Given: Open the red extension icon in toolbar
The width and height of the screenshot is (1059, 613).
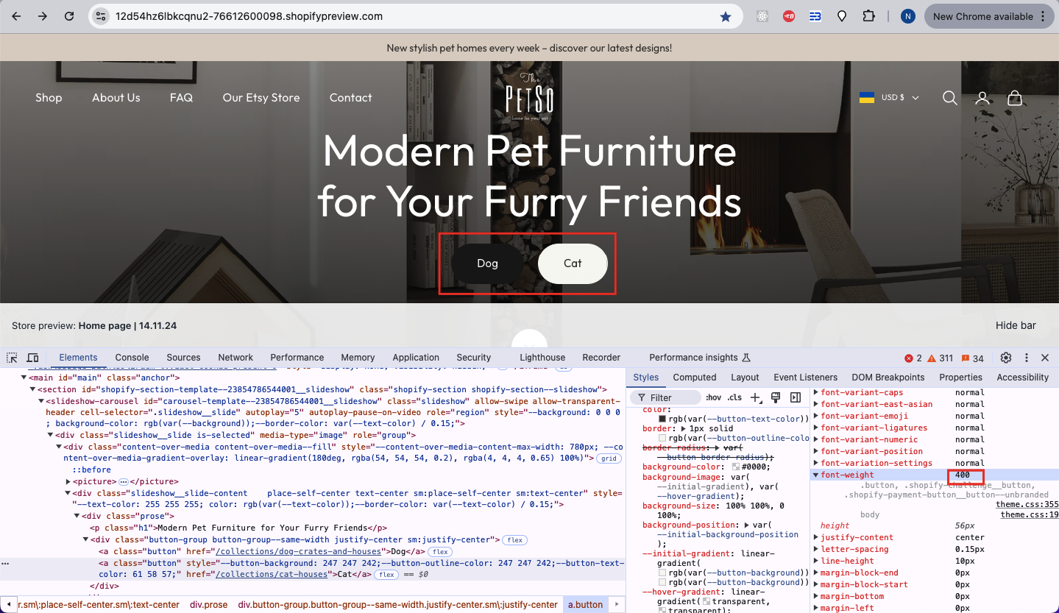Looking at the screenshot, I should [789, 16].
